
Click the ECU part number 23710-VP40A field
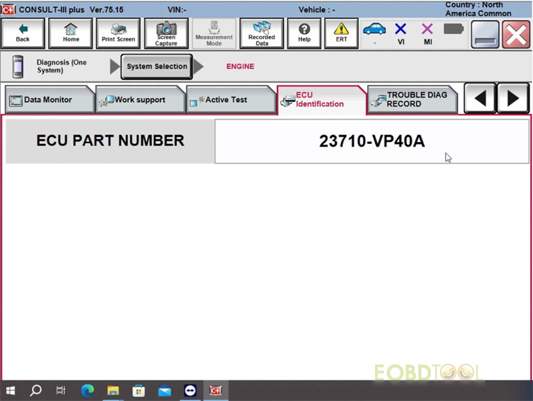pyautogui.click(x=371, y=141)
